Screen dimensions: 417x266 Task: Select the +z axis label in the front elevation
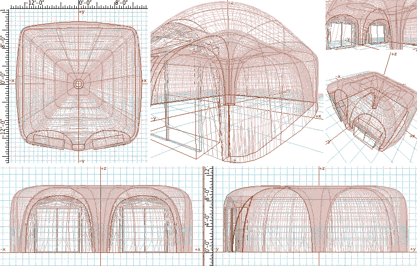(x=103, y=169)
